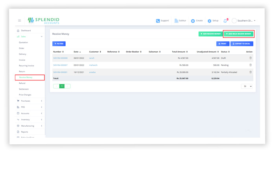Viewport: 275px width, 194px height.
Task: Click the Reports document icon
Action: click(x=18, y=132)
